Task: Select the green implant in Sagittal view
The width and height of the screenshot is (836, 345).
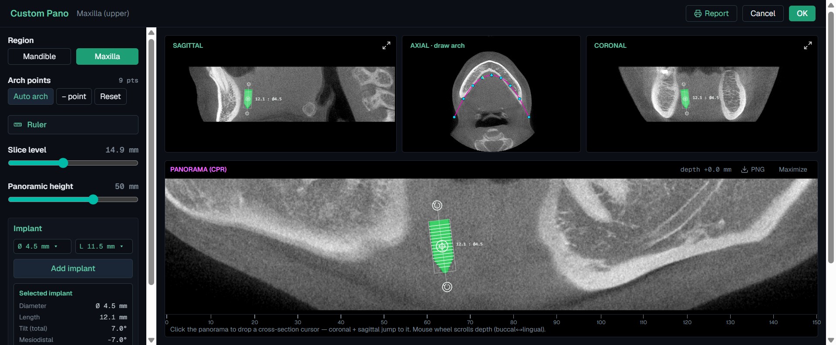Action: tap(248, 99)
